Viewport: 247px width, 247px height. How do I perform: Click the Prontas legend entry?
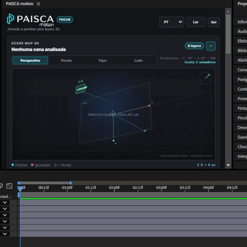point(19,165)
